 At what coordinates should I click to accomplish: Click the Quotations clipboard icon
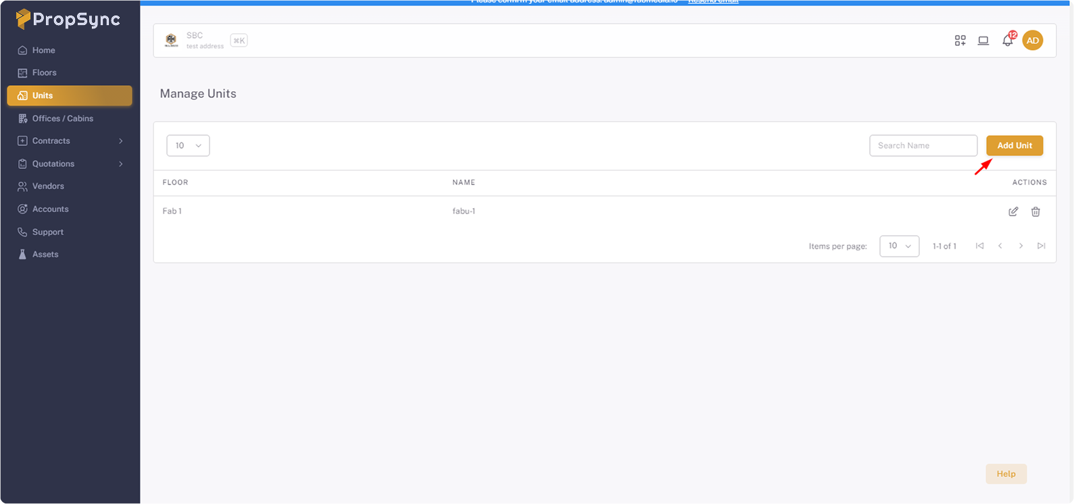point(22,164)
